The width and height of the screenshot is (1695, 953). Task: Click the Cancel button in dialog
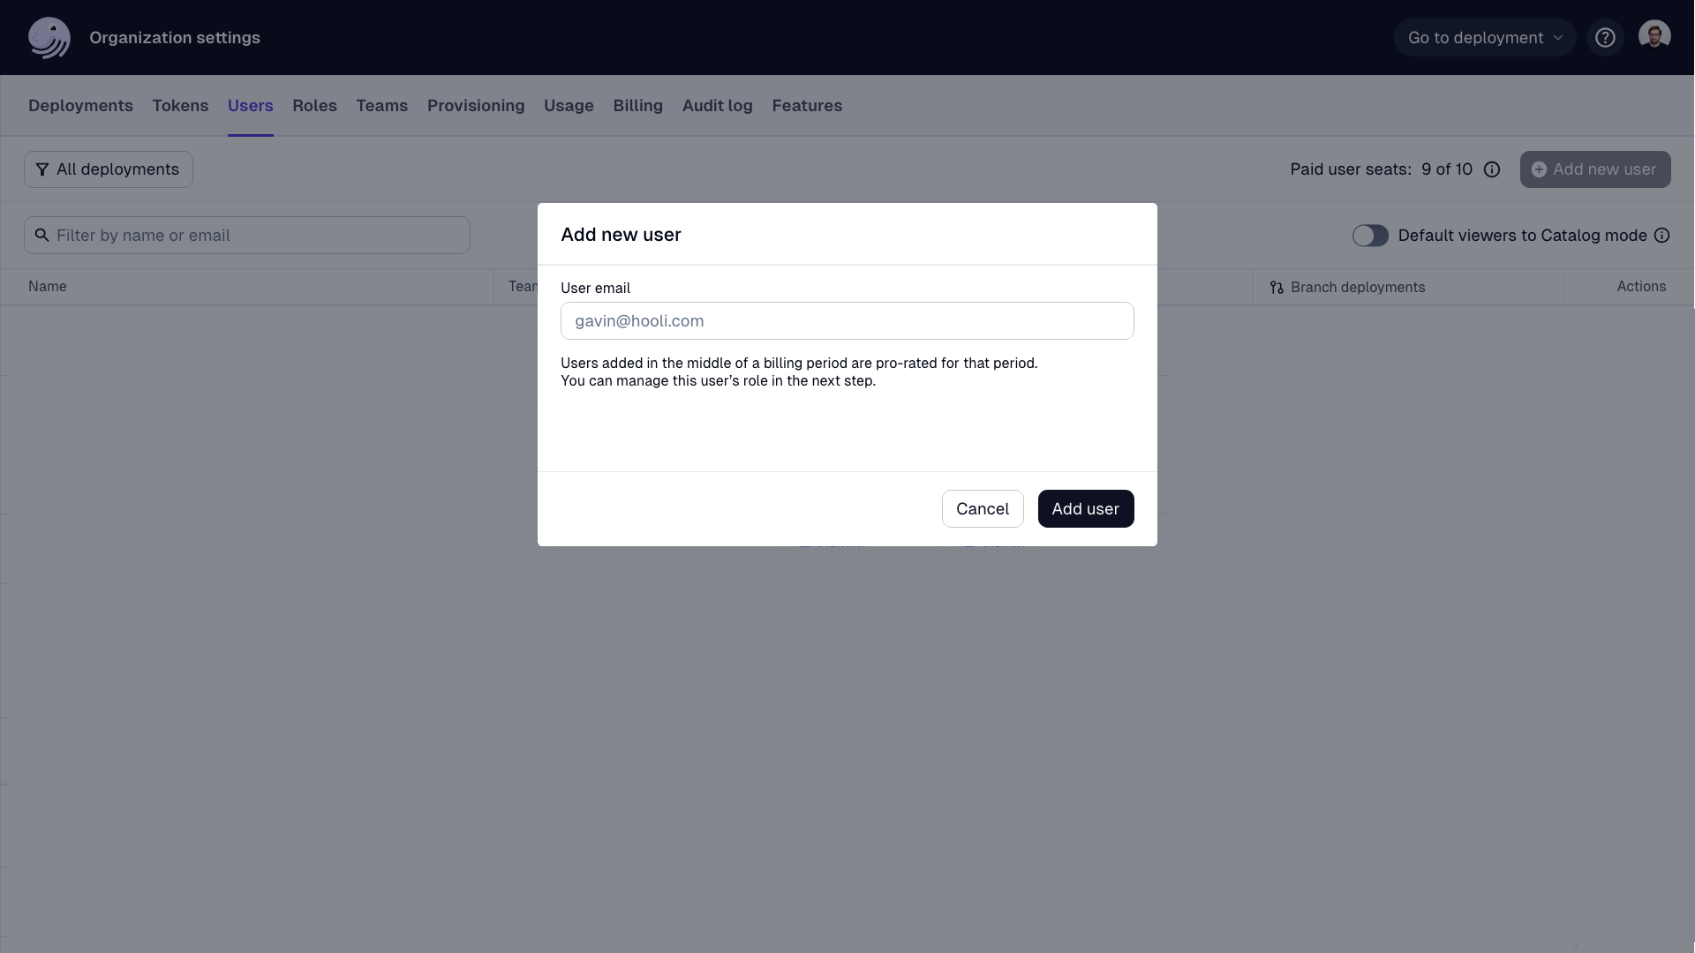click(x=983, y=508)
